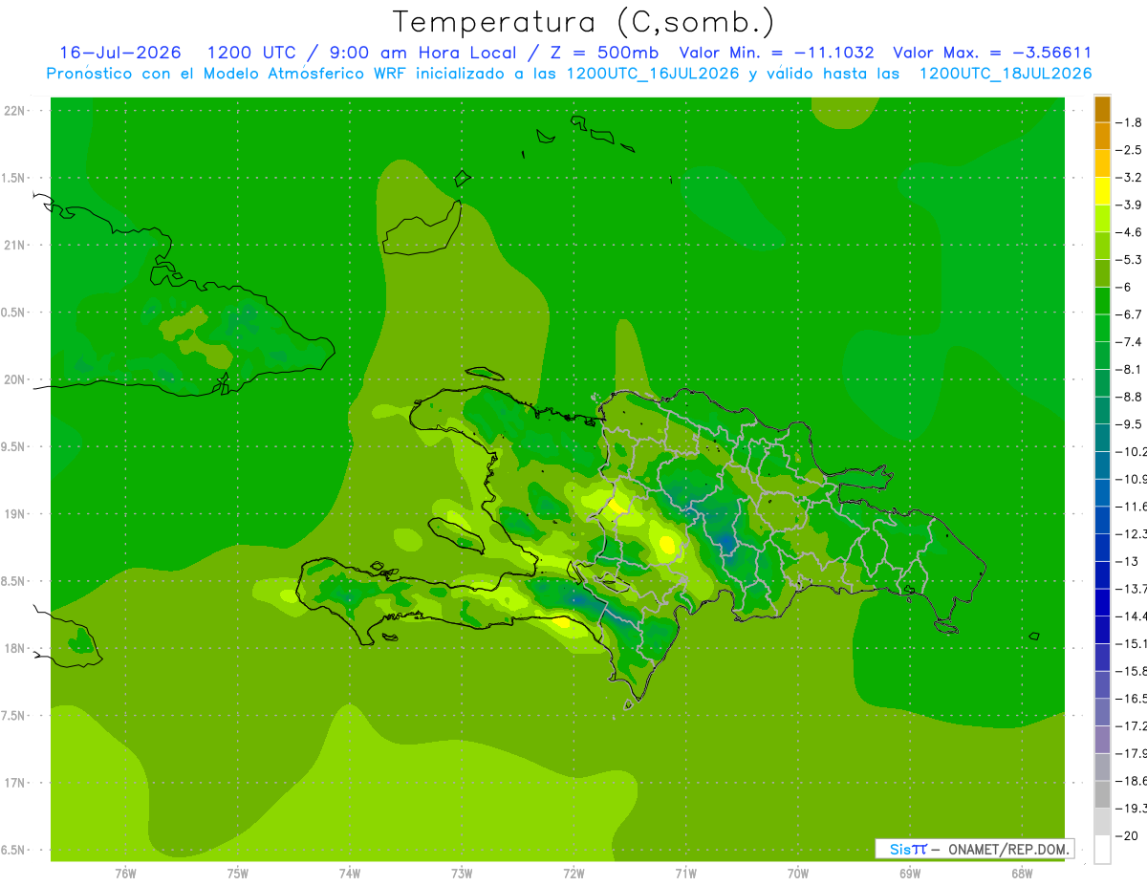Click the "72W" longitude label

click(x=573, y=873)
